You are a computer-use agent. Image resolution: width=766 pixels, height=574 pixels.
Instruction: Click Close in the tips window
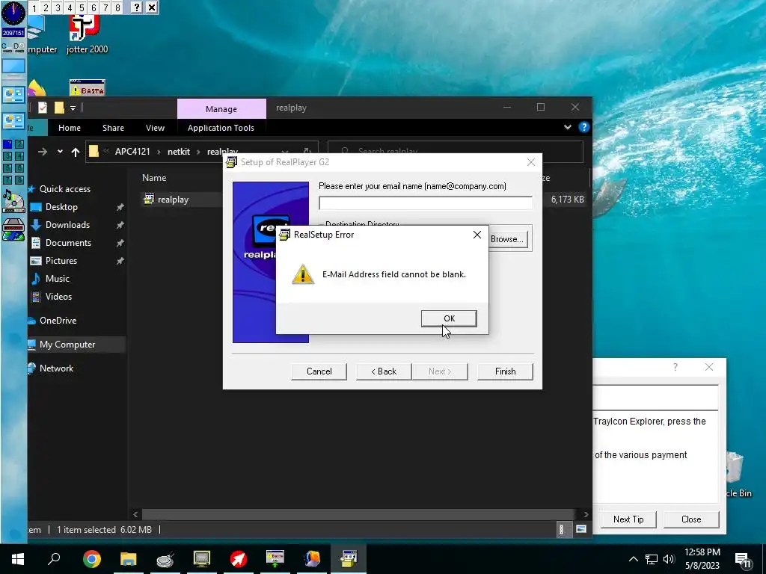pyautogui.click(x=690, y=519)
